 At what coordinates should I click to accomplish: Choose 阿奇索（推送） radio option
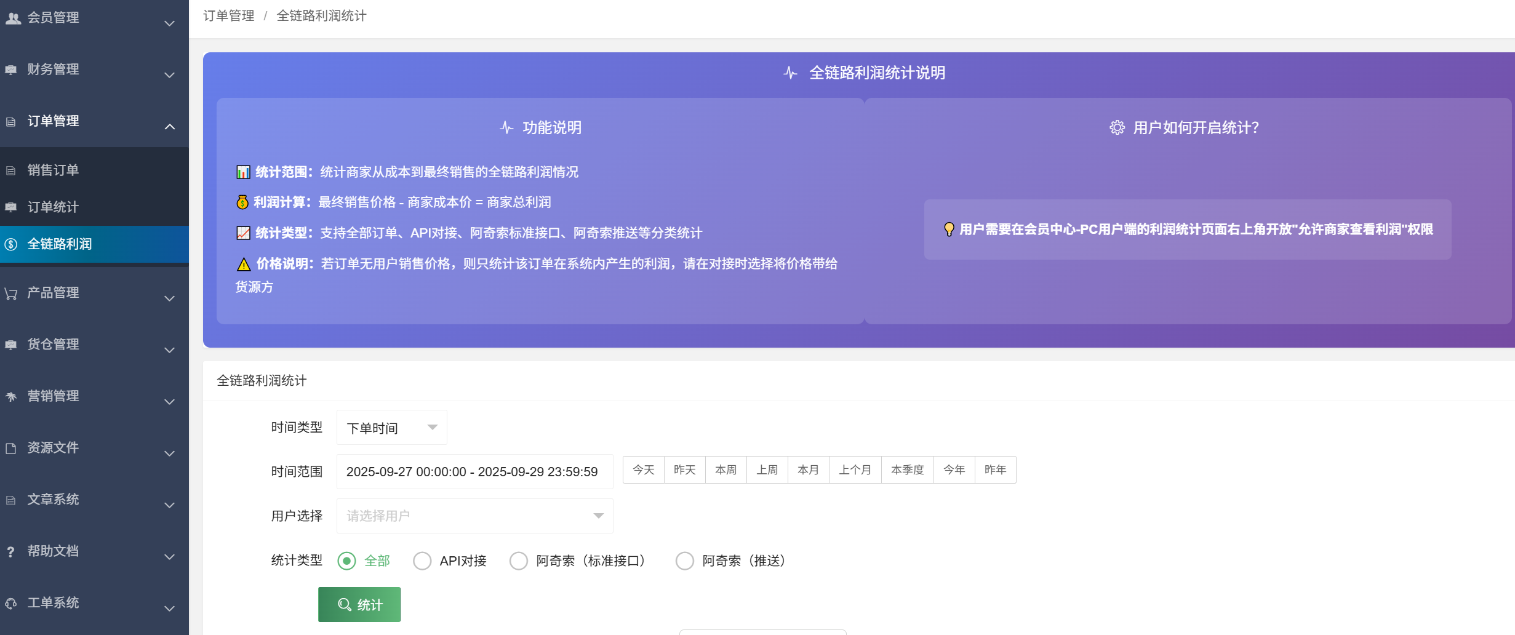pyautogui.click(x=685, y=561)
